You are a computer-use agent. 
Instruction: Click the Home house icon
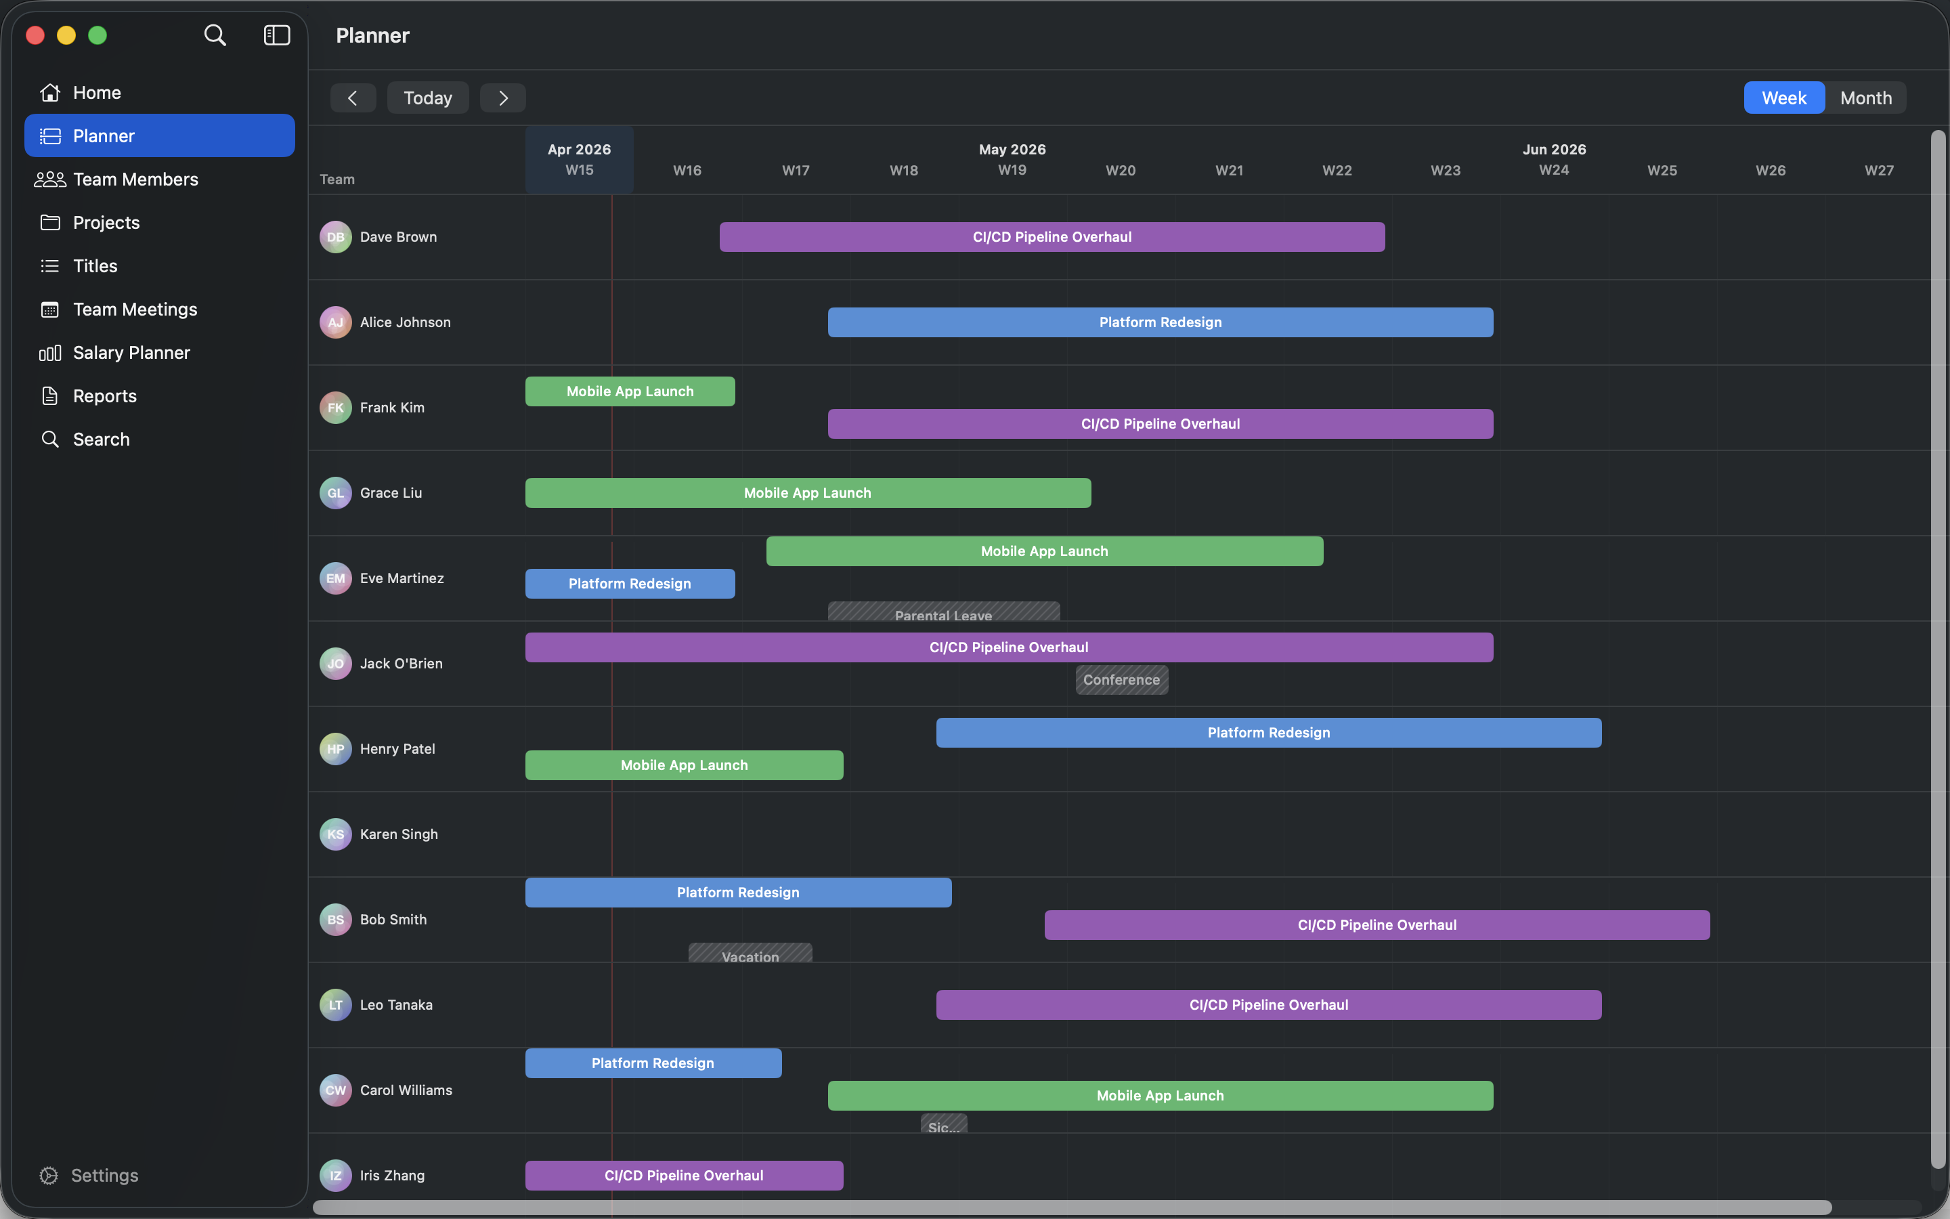pyautogui.click(x=50, y=93)
